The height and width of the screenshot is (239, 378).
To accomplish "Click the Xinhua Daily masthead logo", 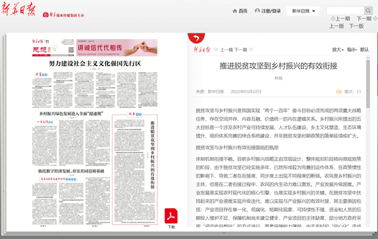I will coord(19,9).
